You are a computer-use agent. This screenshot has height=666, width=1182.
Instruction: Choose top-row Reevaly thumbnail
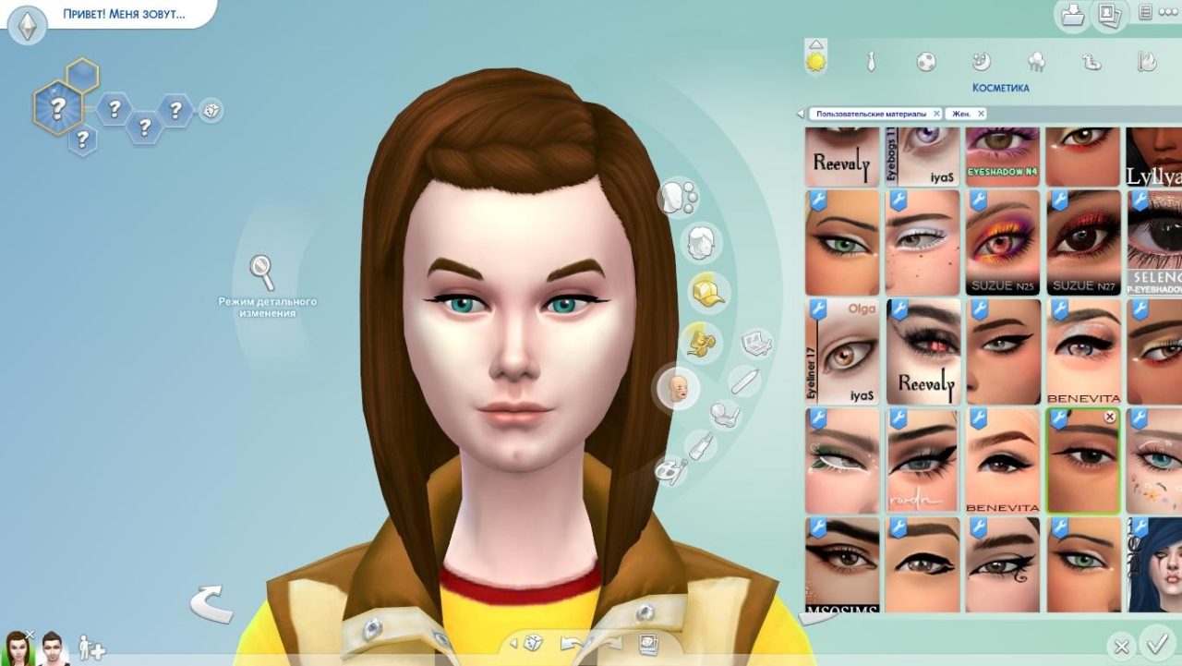[x=842, y=157]
